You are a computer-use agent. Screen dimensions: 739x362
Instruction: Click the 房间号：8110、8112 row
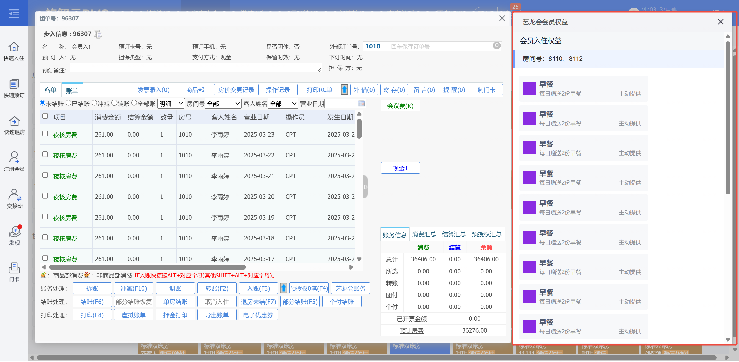click(619, 59)
